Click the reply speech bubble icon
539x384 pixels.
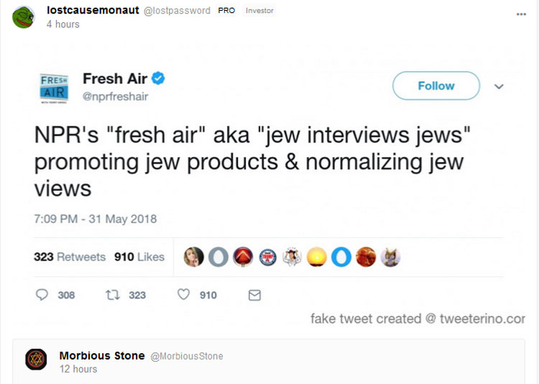click(42, 295)
